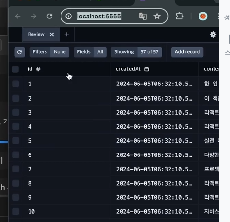The width and height of the screenshot is (230, 222).
Task: Bookmark this page with the star icon
Action: [157, 16]
